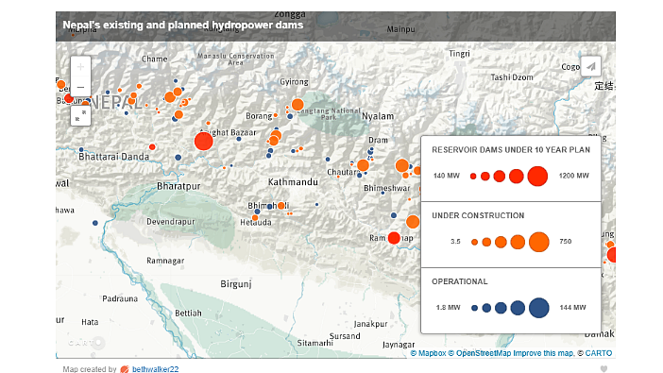Click the CARTO logo on map
Viewport: 663px width, 373px height.
(86, 342)
